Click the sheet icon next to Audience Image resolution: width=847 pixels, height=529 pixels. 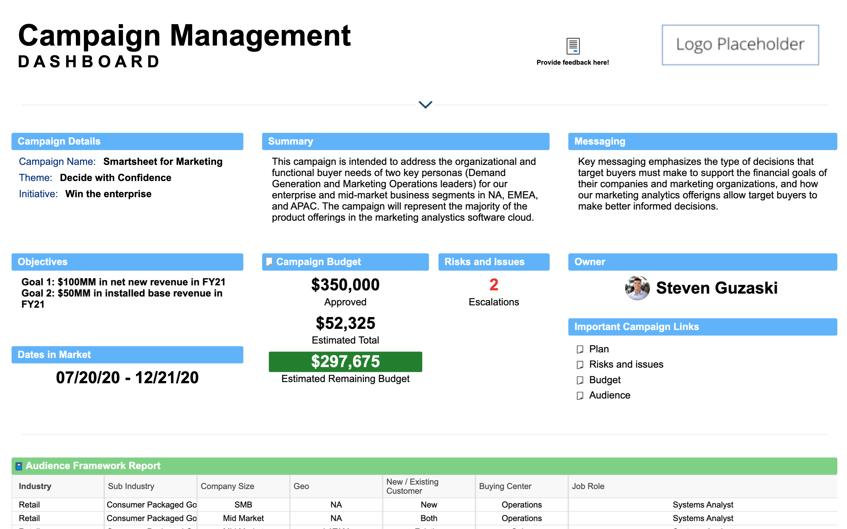pos(580,395)
